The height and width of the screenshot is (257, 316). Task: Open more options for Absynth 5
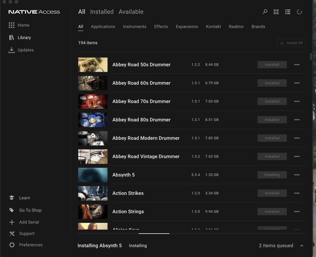tap(297, 175)
